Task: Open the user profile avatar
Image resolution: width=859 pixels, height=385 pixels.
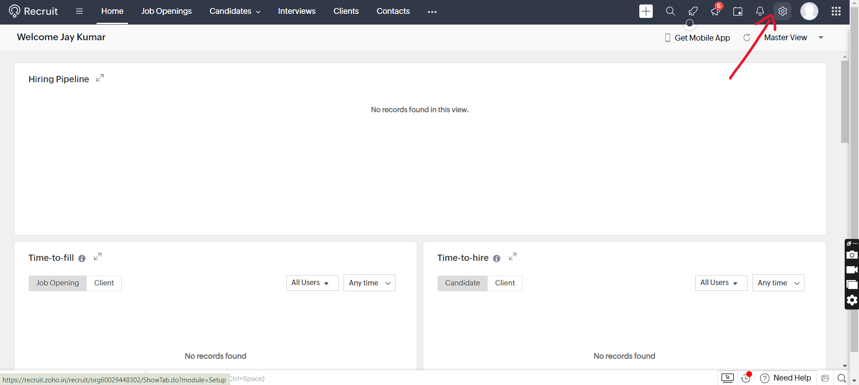Action: pos(809,11)
